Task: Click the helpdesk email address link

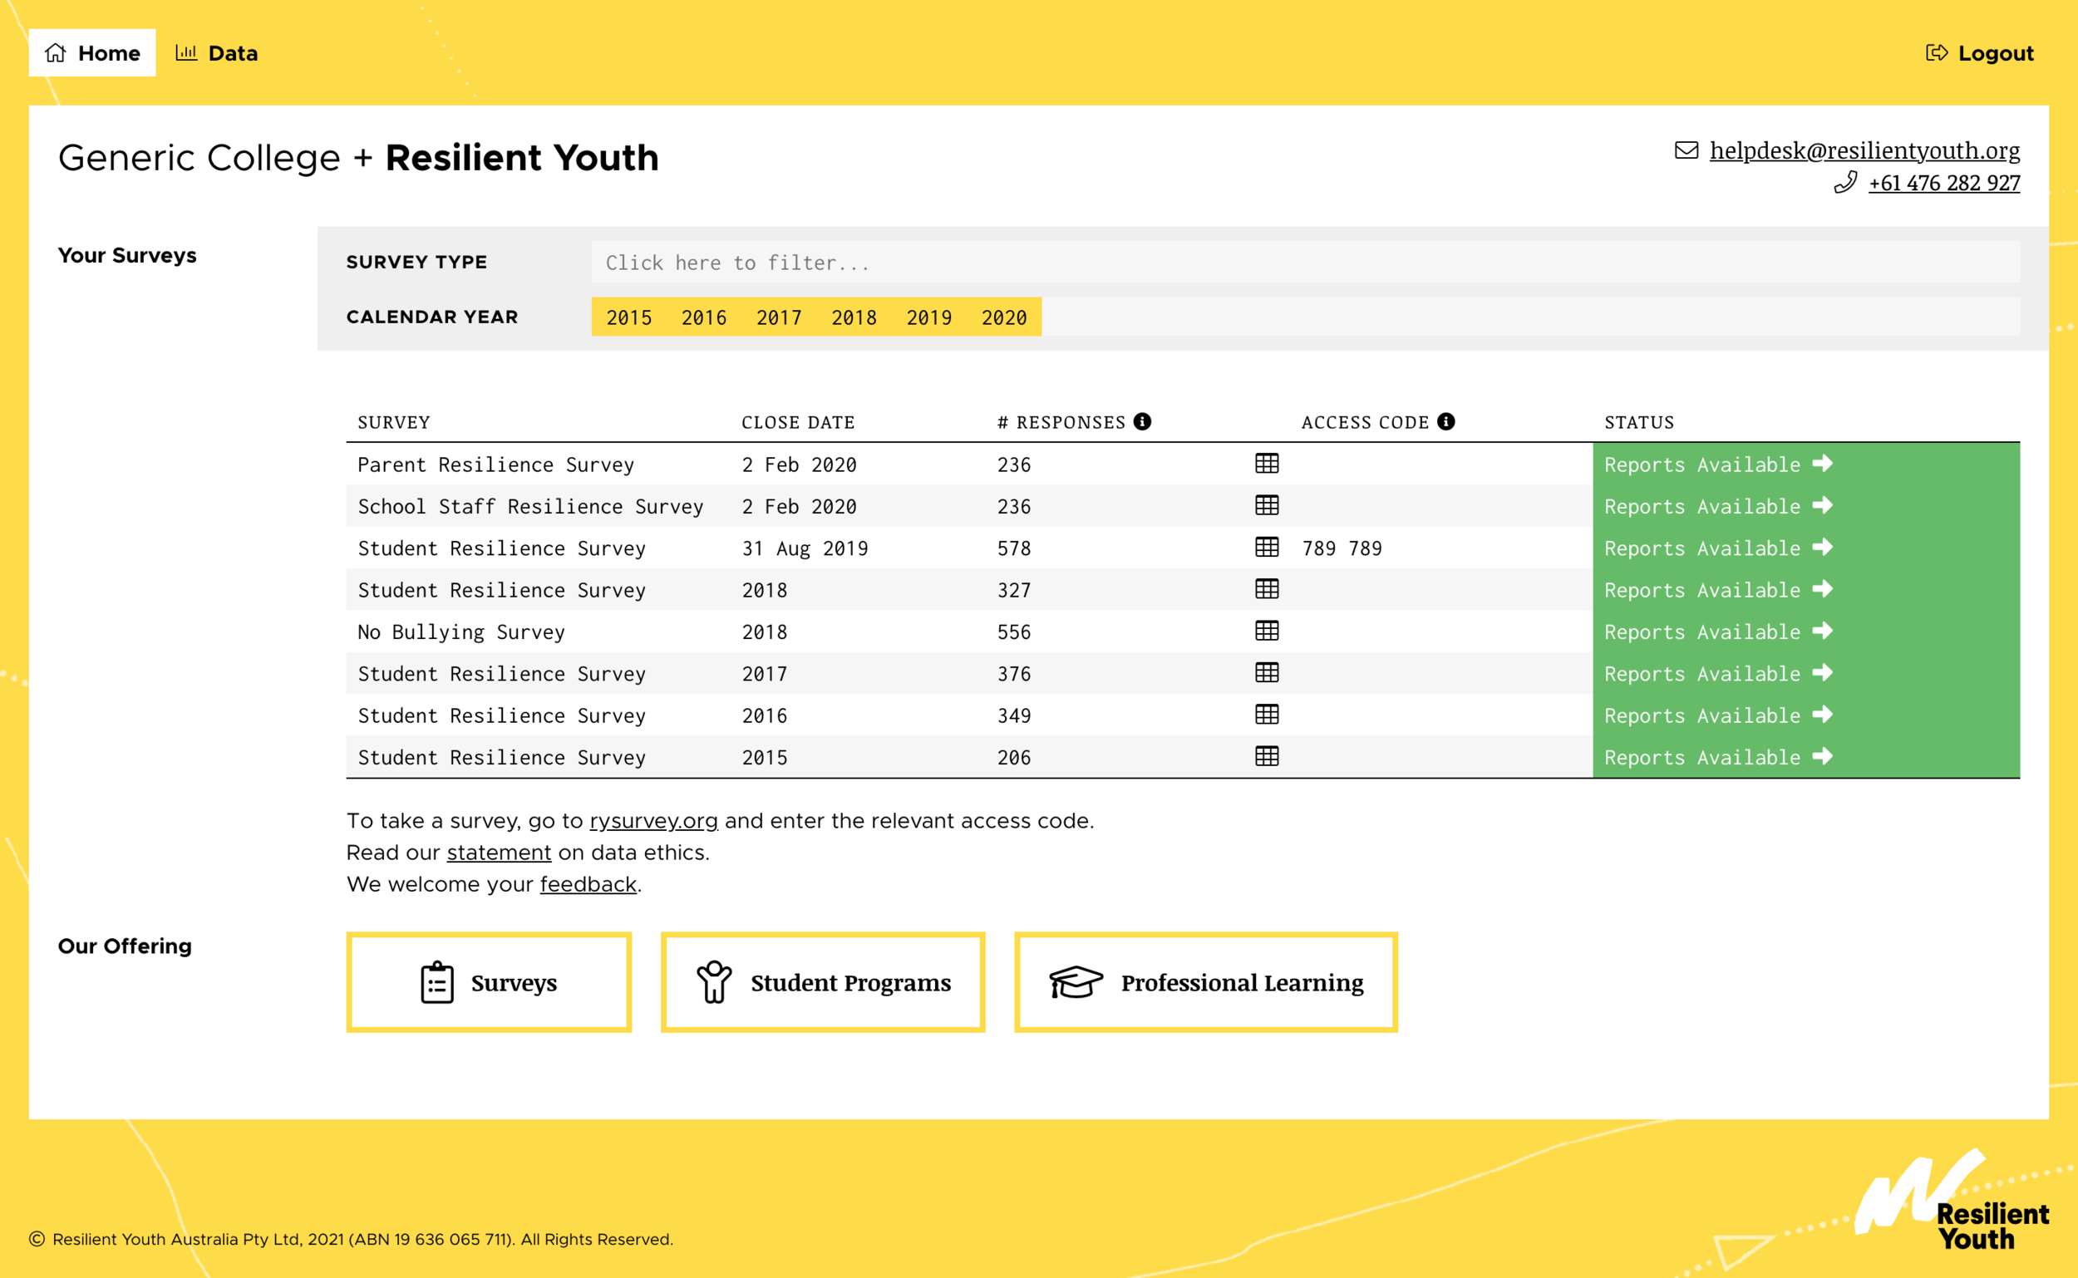Action: click(1864, 150)
